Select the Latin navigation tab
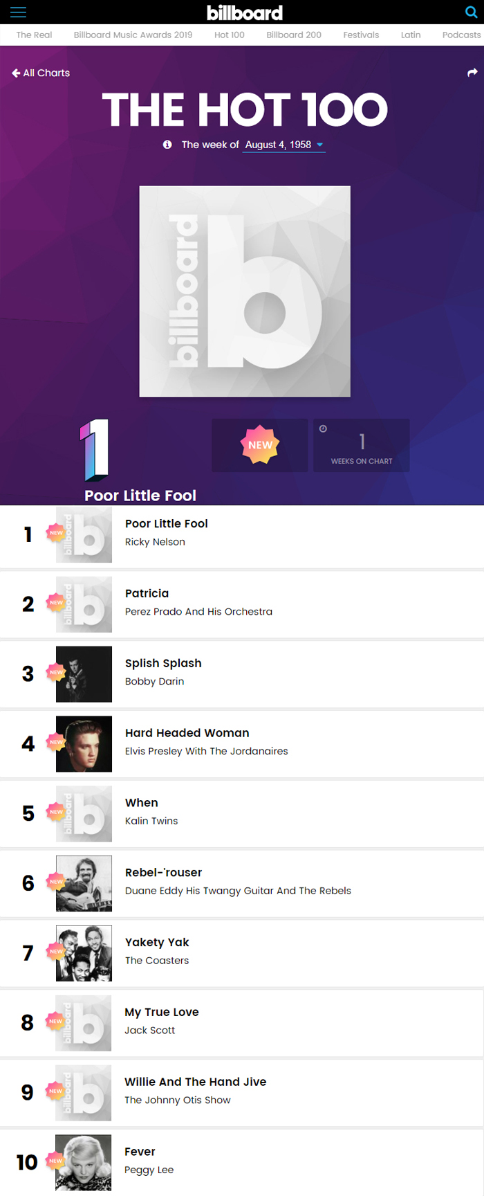Viewport: 484px width, 1196px height. (411, 35)
